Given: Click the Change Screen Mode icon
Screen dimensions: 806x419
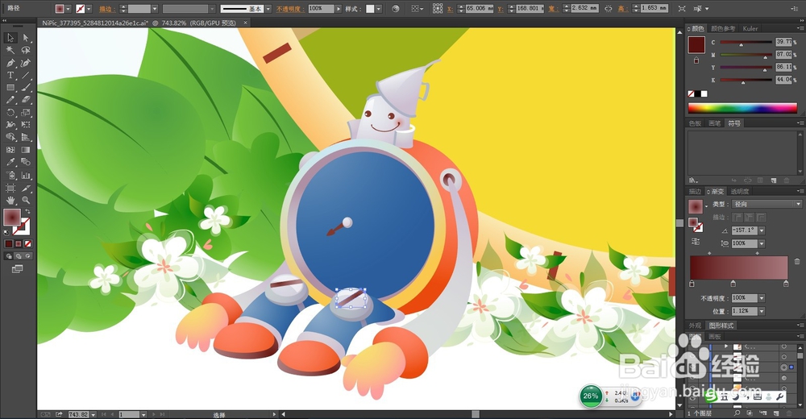Looking at the screenshot, I should (18, 268).
